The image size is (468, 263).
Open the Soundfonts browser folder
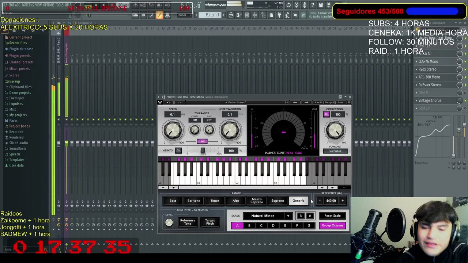[x=15, y=149]
